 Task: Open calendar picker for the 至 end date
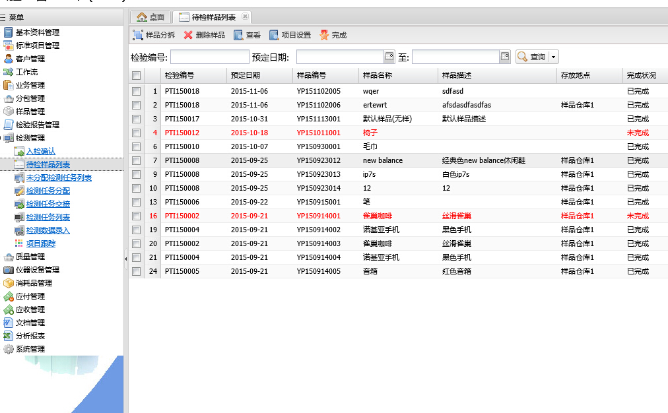click(x=505, y=57)
